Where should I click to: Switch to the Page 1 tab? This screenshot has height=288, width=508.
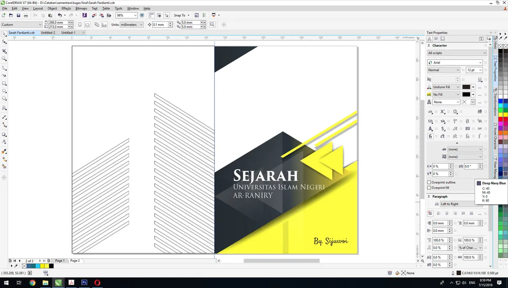[60, 261]
